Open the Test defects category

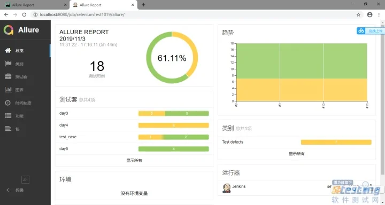pos(297,142)
